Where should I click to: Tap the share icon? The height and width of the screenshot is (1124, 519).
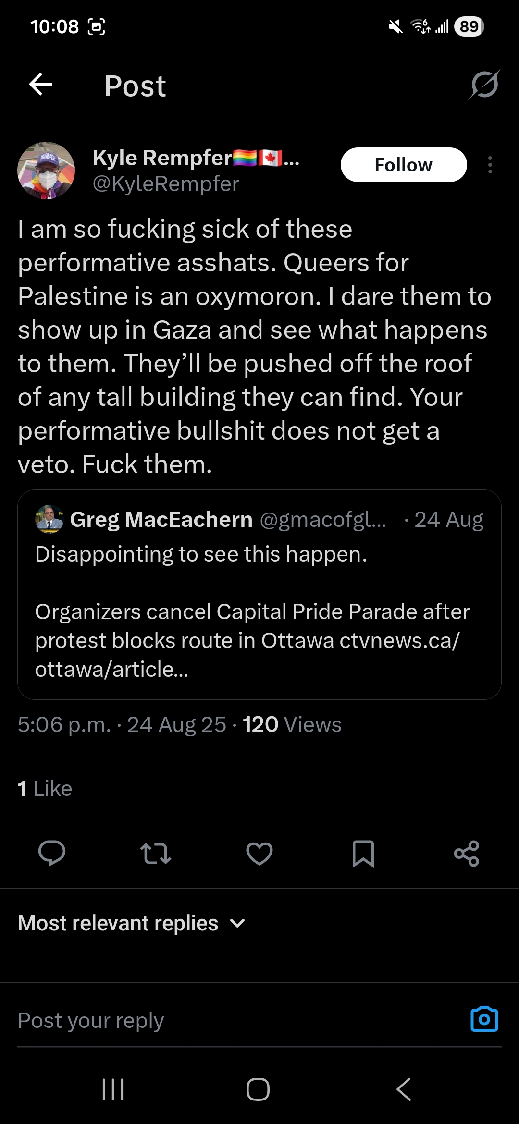[x=467, y=853]
